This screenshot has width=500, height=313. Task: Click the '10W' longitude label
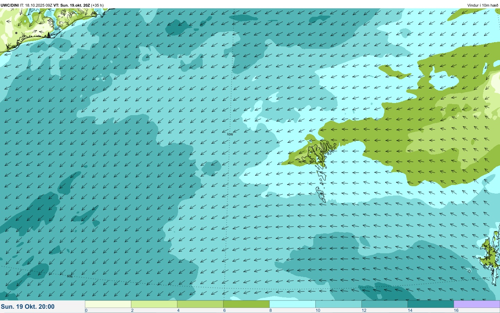click(230, 134)
